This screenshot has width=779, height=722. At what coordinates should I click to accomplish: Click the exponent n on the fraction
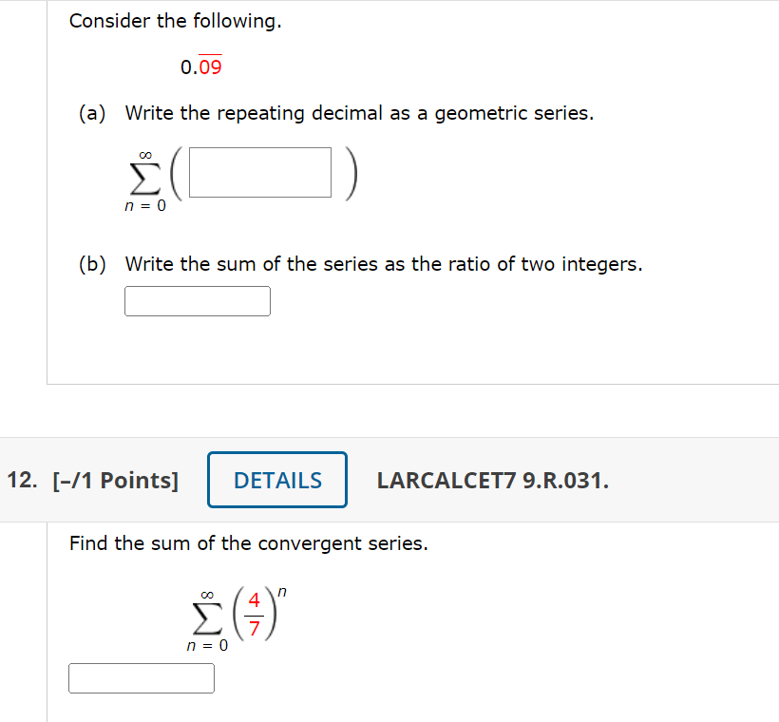(282, 591)
